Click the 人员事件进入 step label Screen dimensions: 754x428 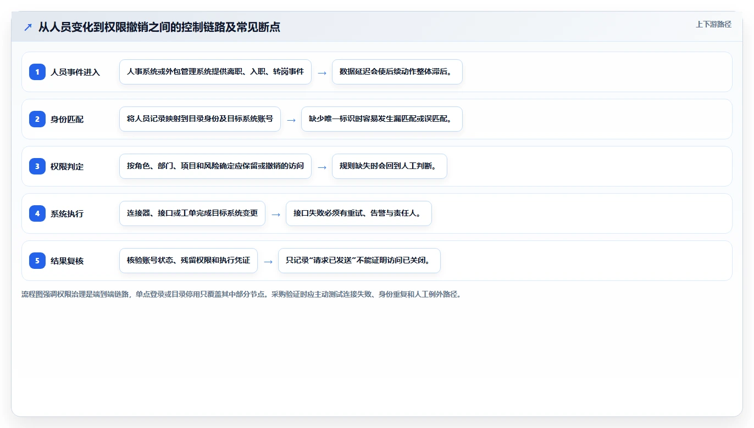pyautogui.click(x=75, y=72)
